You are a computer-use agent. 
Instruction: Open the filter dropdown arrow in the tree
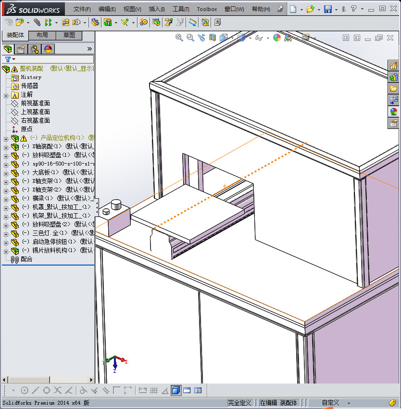coord(14,59)
